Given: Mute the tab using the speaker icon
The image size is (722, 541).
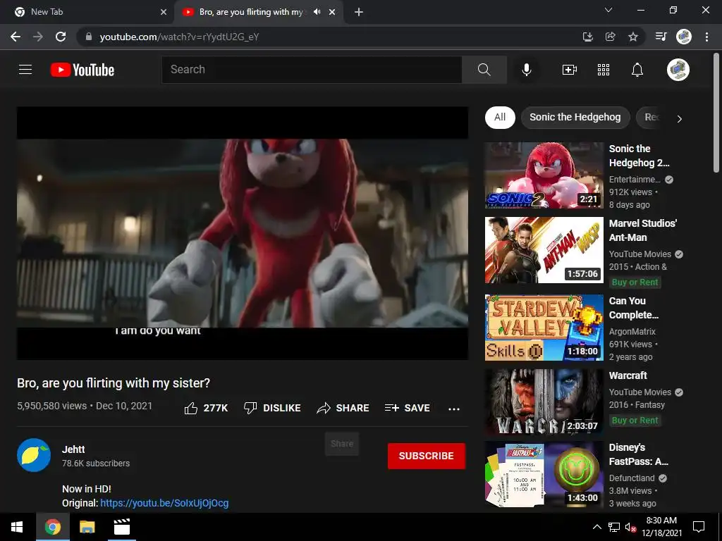Looking at the screenshot, I should coord(317,12).
